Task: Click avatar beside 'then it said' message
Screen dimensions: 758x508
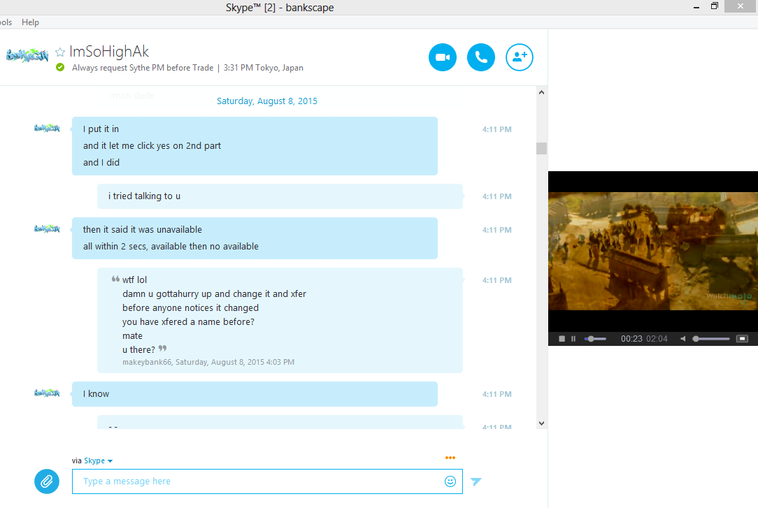Action: click(x=47, y=228)
